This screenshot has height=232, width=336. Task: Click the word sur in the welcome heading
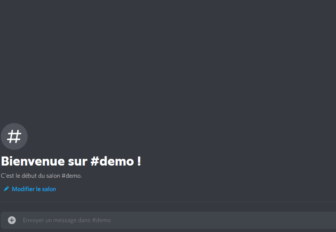click(78, 162)
